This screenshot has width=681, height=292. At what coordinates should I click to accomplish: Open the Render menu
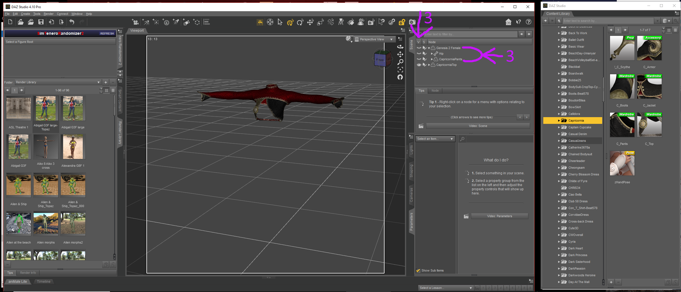tap(49, 14)
